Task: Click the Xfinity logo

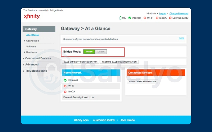Action: click(32, 17)
